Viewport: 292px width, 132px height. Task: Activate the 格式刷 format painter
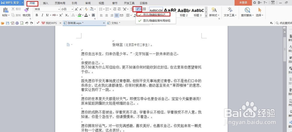(x=27, y=12)
